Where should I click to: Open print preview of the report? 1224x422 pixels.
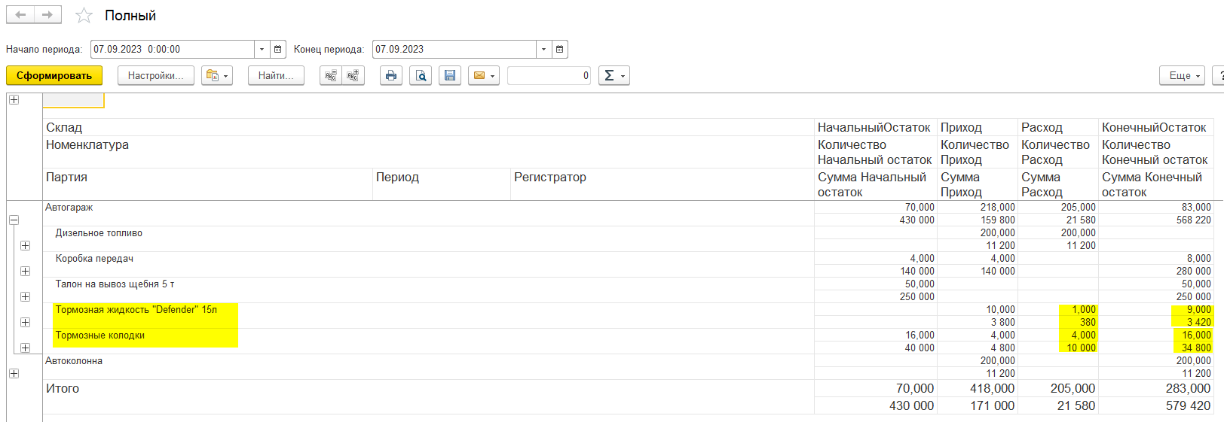coord(421,76)
